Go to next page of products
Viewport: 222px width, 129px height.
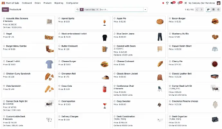202,10
